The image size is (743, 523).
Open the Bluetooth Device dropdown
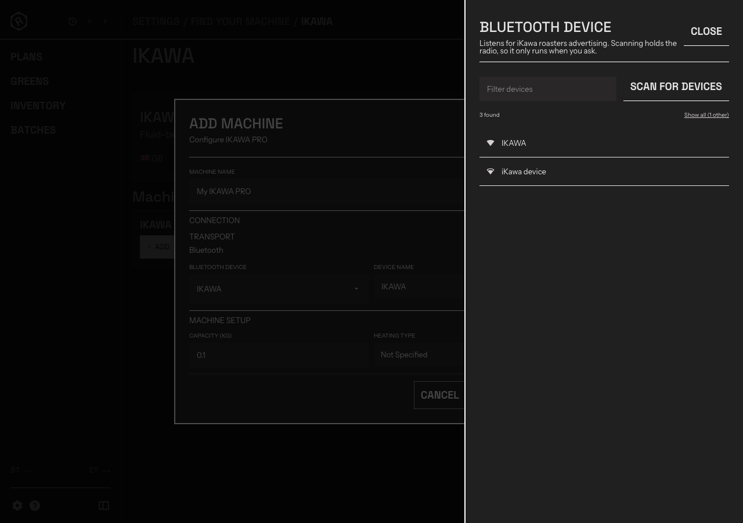click(279, 289)
